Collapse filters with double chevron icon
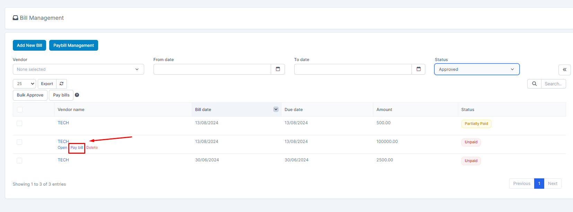573x212 pixels. click(x=564, y=70)
